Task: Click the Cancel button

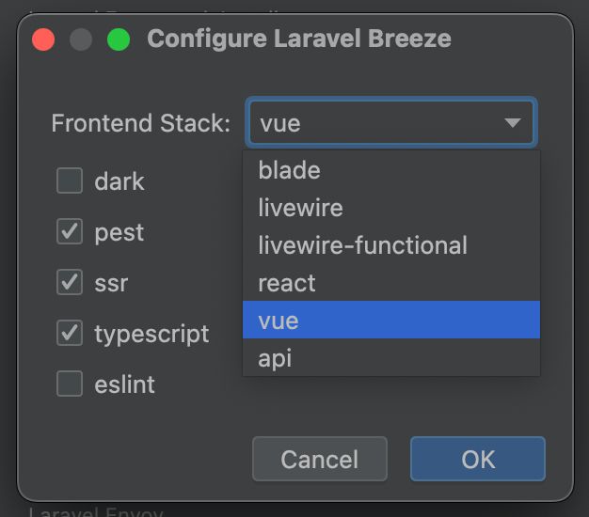Action: [x=320, y=459]
